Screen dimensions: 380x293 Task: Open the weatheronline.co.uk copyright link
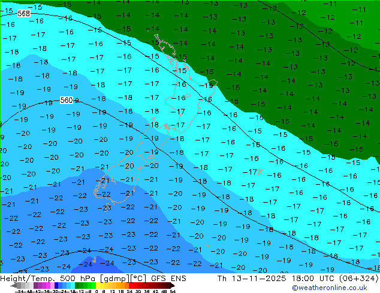point(330,288)
